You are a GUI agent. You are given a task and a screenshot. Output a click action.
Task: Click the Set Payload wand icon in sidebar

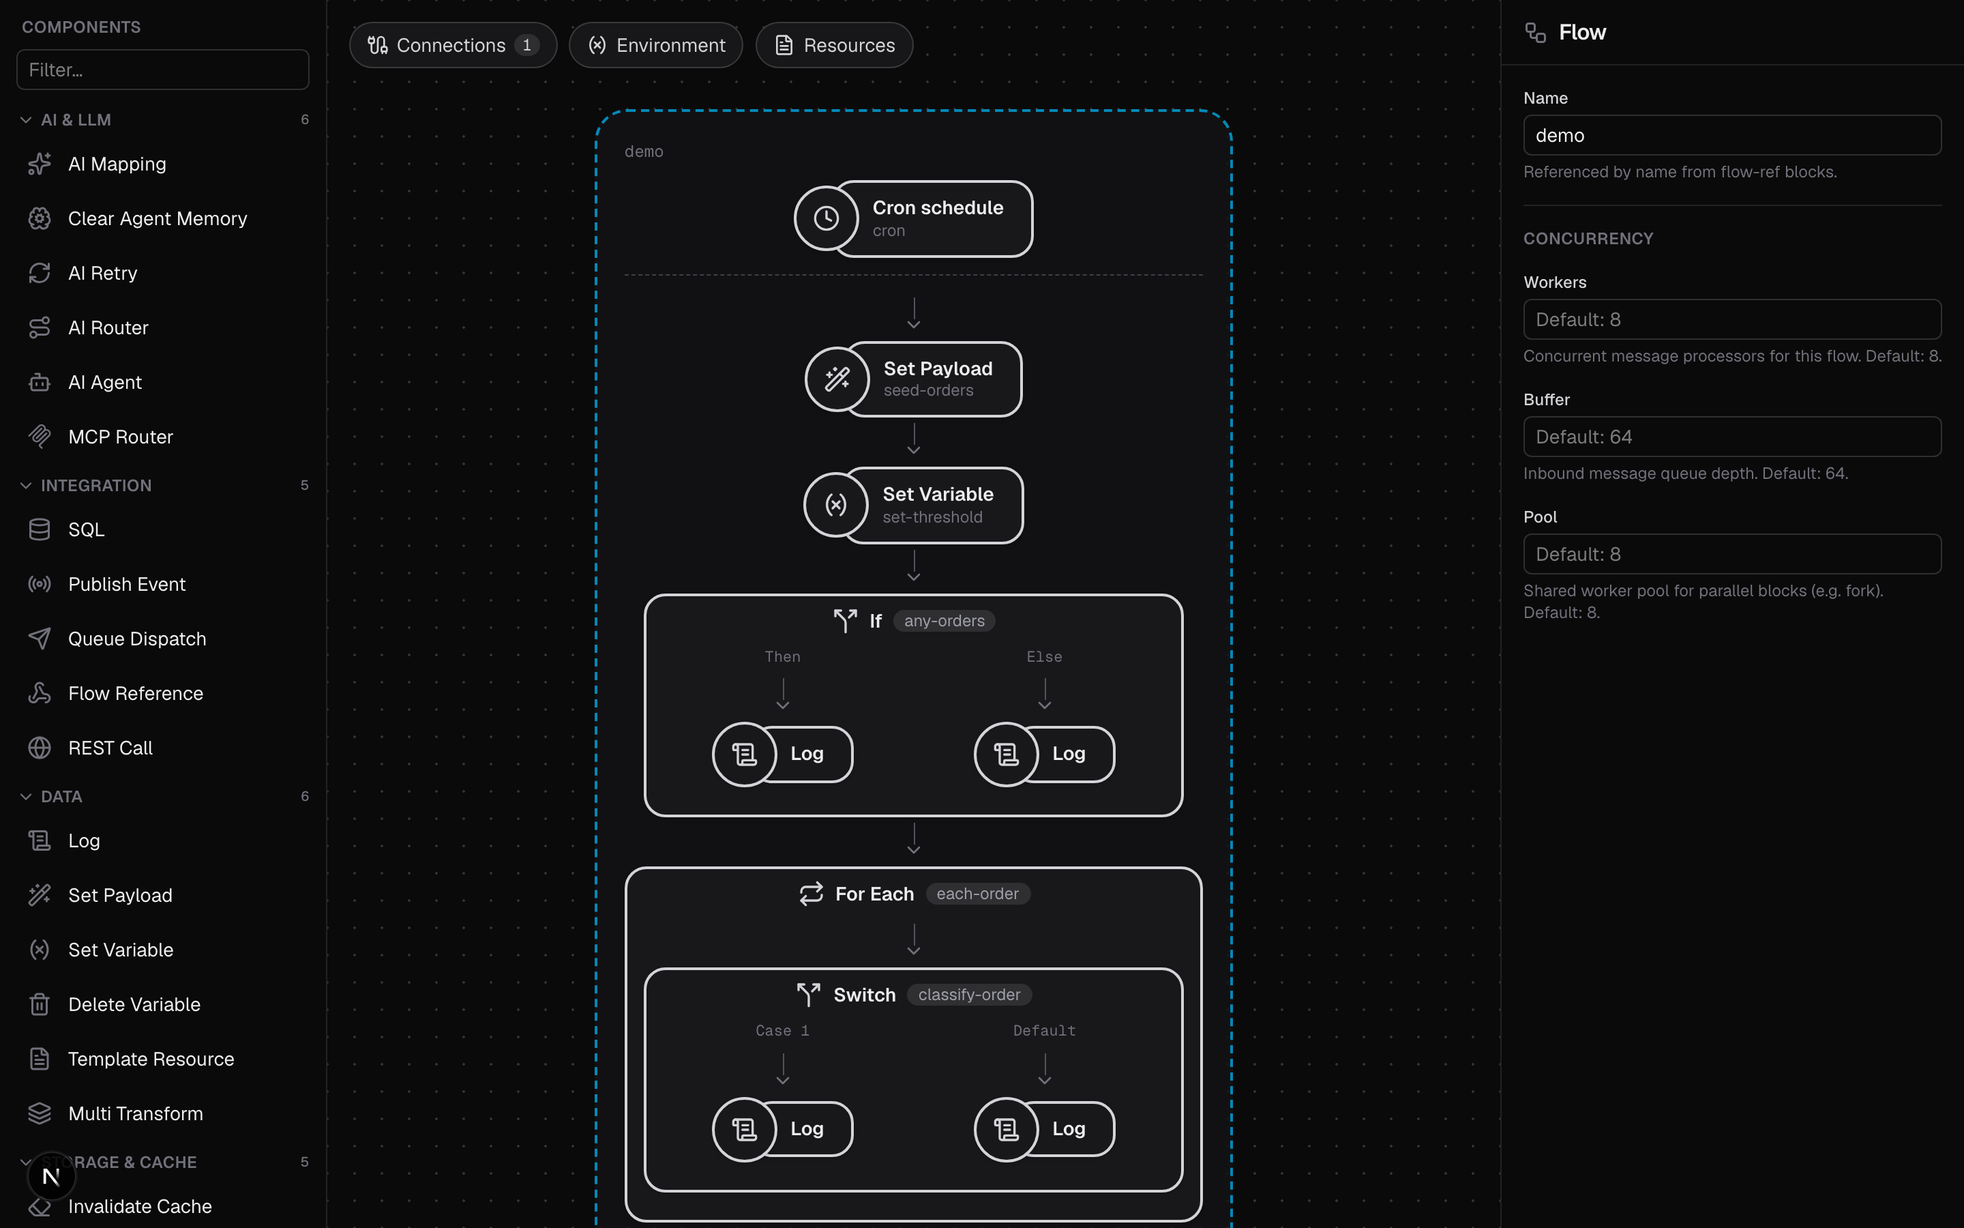click(39, 895)
